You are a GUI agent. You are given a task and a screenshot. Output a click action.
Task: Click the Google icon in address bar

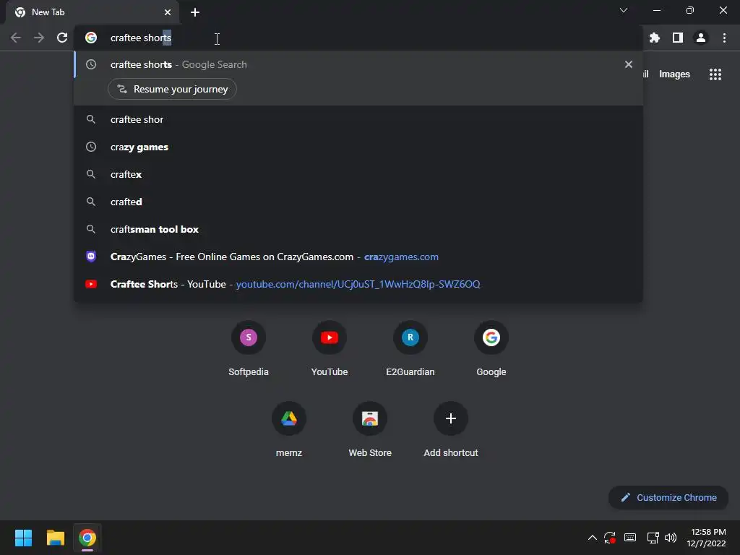point(91,38)
